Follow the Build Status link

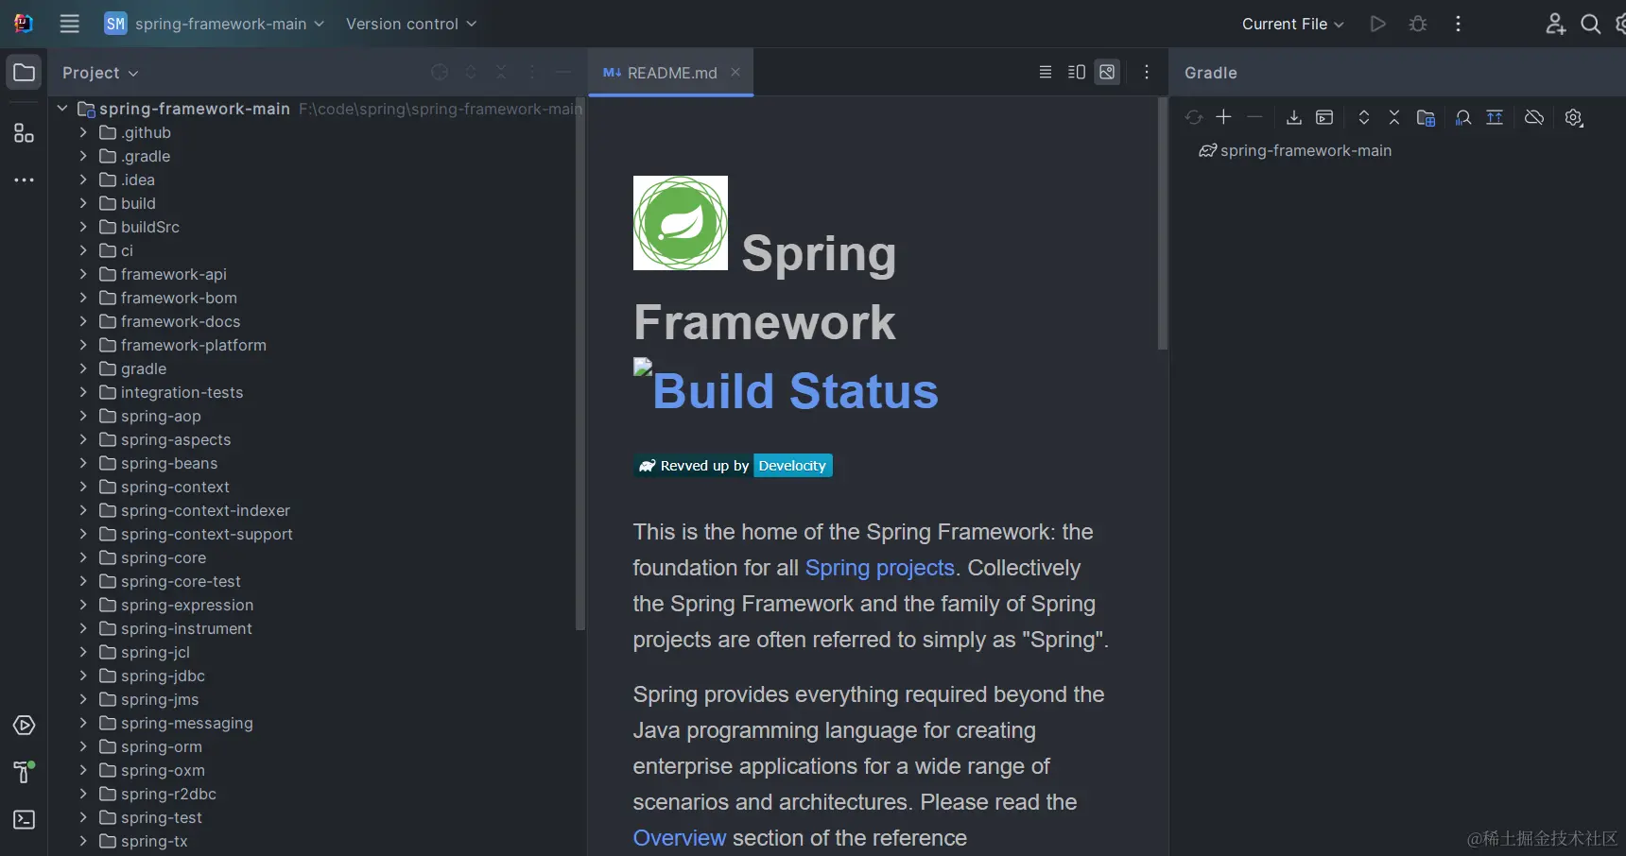[795, 391]
